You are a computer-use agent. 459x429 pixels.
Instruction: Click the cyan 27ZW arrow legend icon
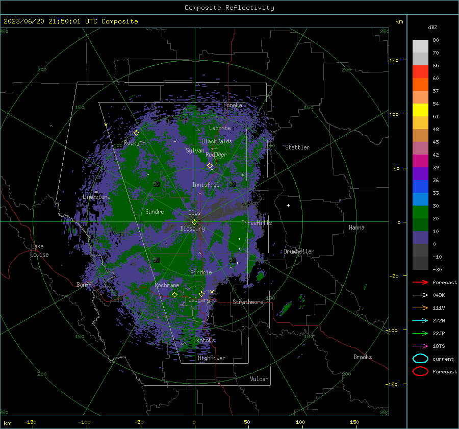(420, 321)
